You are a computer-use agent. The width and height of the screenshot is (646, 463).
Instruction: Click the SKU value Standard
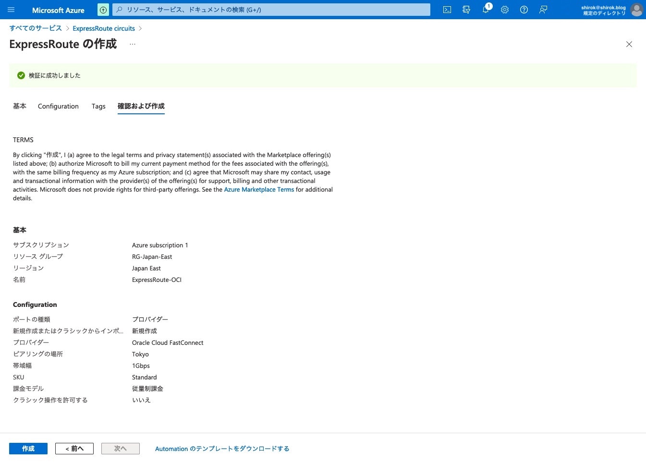pyautogui.click(x=145, y=378)
